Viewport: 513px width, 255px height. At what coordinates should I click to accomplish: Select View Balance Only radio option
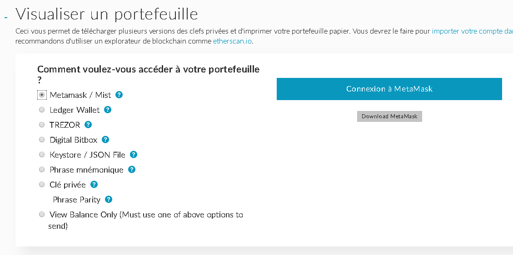click(x=42, y=214)
